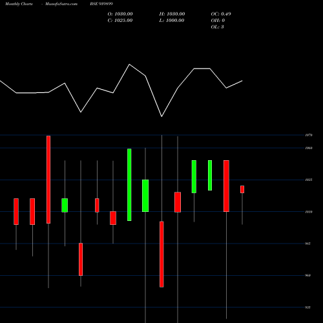Click the 960 price axis label

[x=308, y=275]
